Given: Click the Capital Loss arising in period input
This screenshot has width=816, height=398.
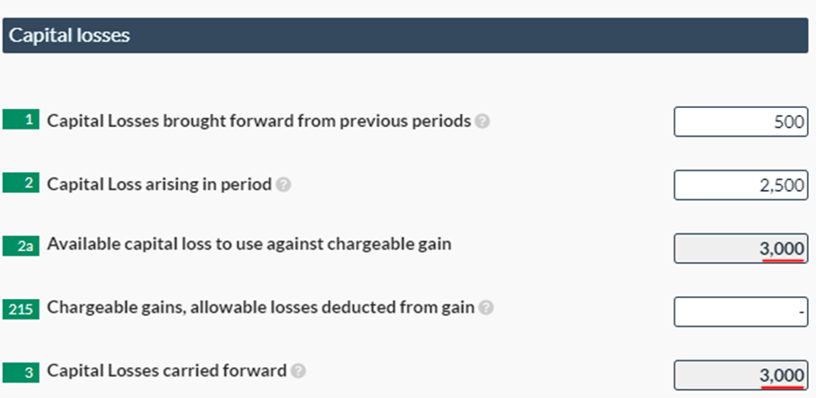Looking at the screenshot, I should [x=740, y=185].
